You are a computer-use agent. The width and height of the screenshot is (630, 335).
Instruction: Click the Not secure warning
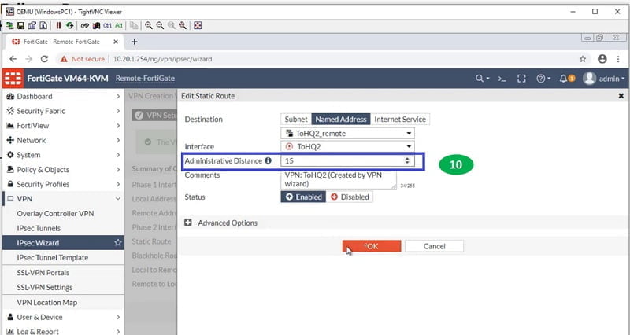(x=83, y=59)
